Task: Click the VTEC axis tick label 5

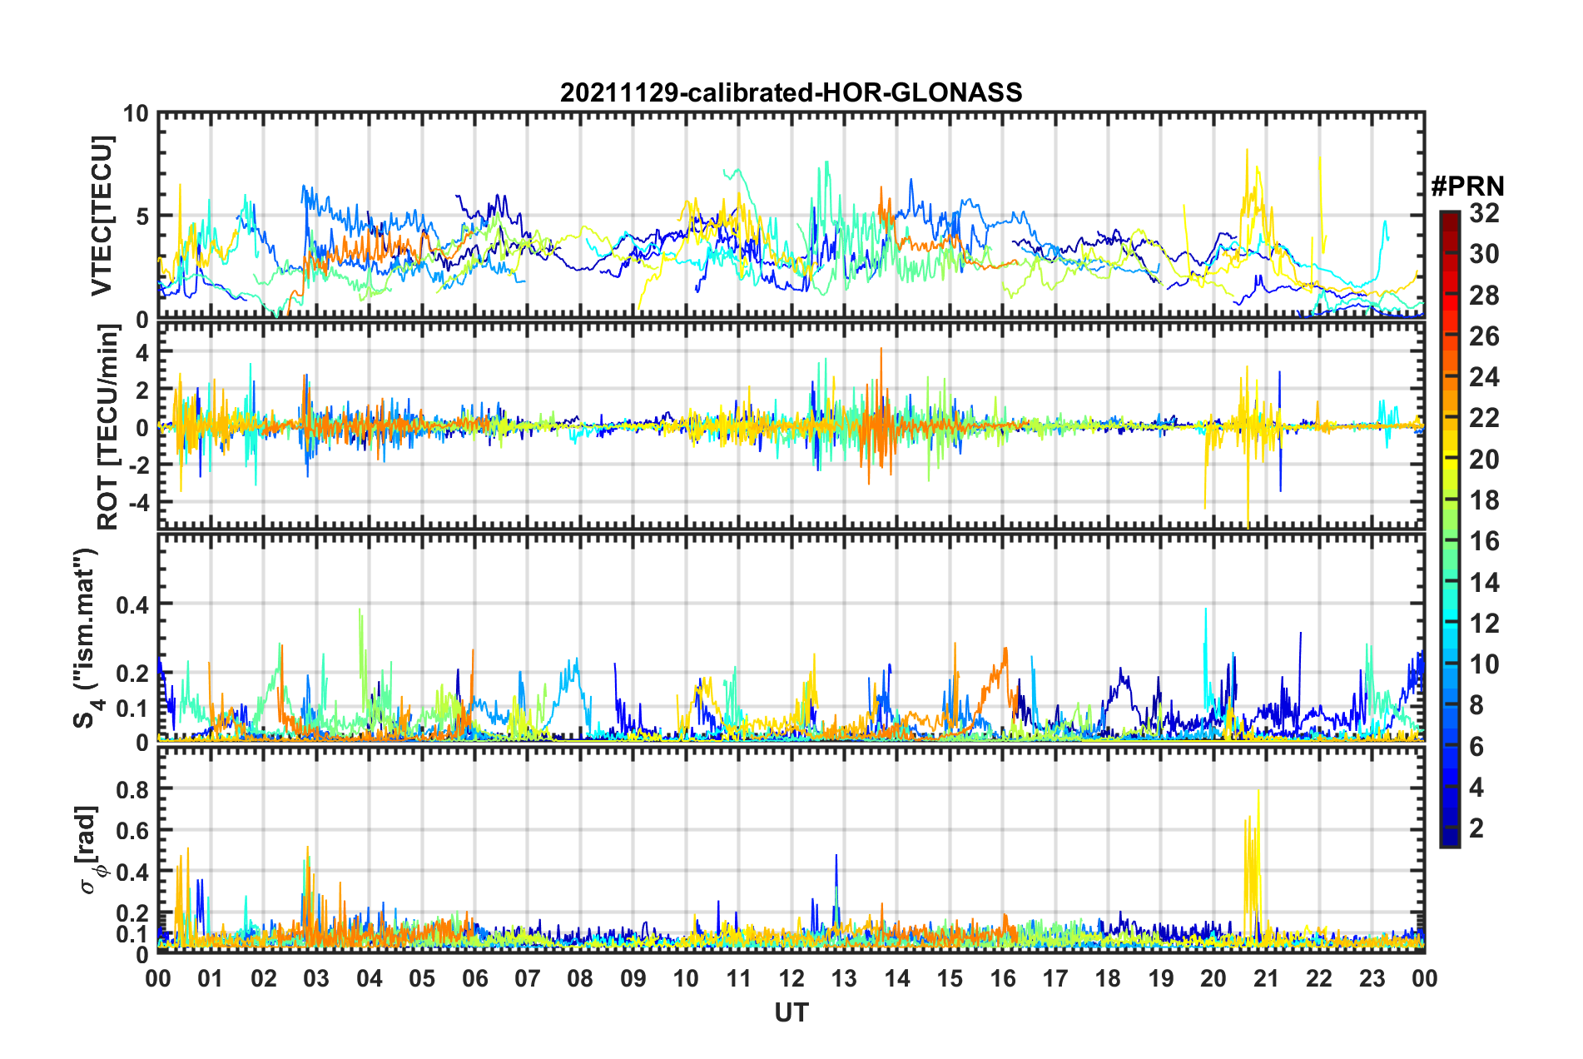Action: (142, 216)
